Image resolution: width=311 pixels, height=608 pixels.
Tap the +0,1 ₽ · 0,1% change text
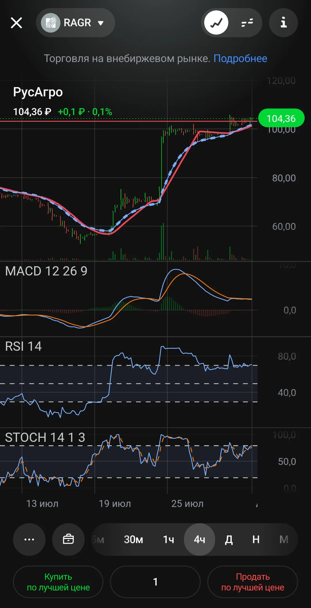(x=85, y=112)
